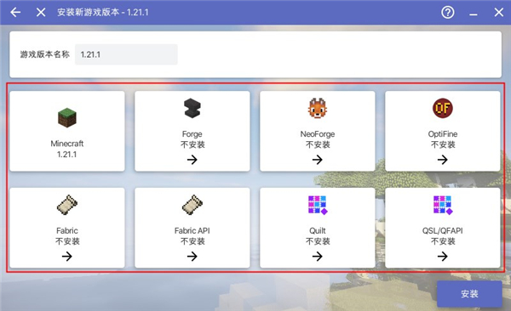This screenshot has height=311, width=511.
Task: Expand Forge version selection arrow
Action: 192,160
